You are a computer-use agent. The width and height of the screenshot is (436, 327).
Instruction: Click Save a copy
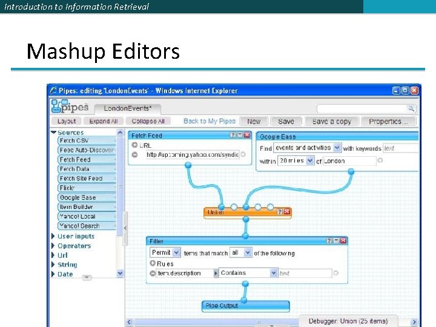pos(332,121)
